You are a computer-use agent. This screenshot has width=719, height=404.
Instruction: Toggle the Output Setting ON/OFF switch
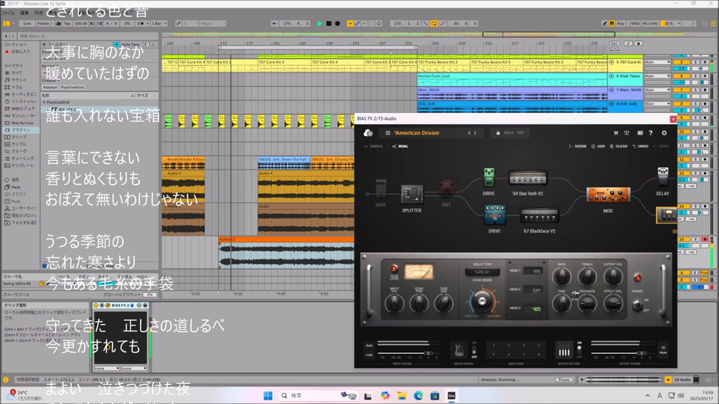580,350
